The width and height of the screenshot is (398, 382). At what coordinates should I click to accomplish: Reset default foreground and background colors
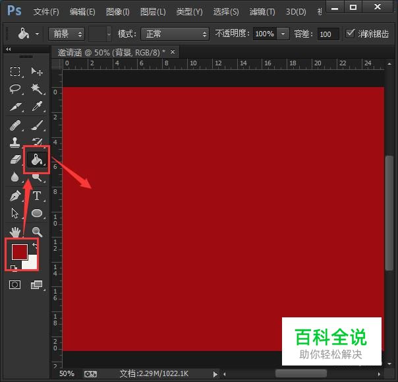pyautogui.click(x=14, y=267)
